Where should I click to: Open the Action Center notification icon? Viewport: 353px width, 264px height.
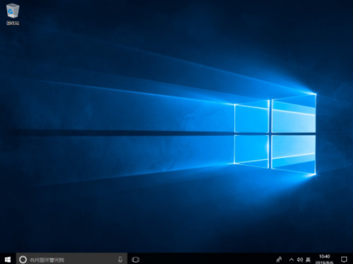(344, 259)
